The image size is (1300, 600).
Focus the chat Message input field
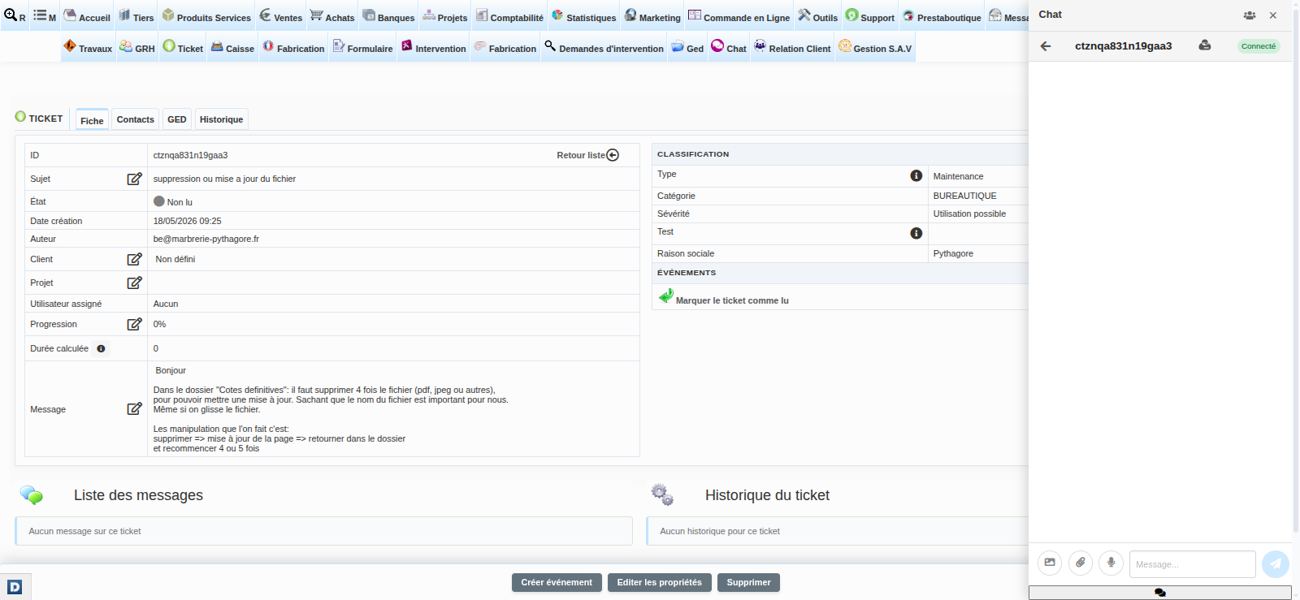(x=1192, y=564)
